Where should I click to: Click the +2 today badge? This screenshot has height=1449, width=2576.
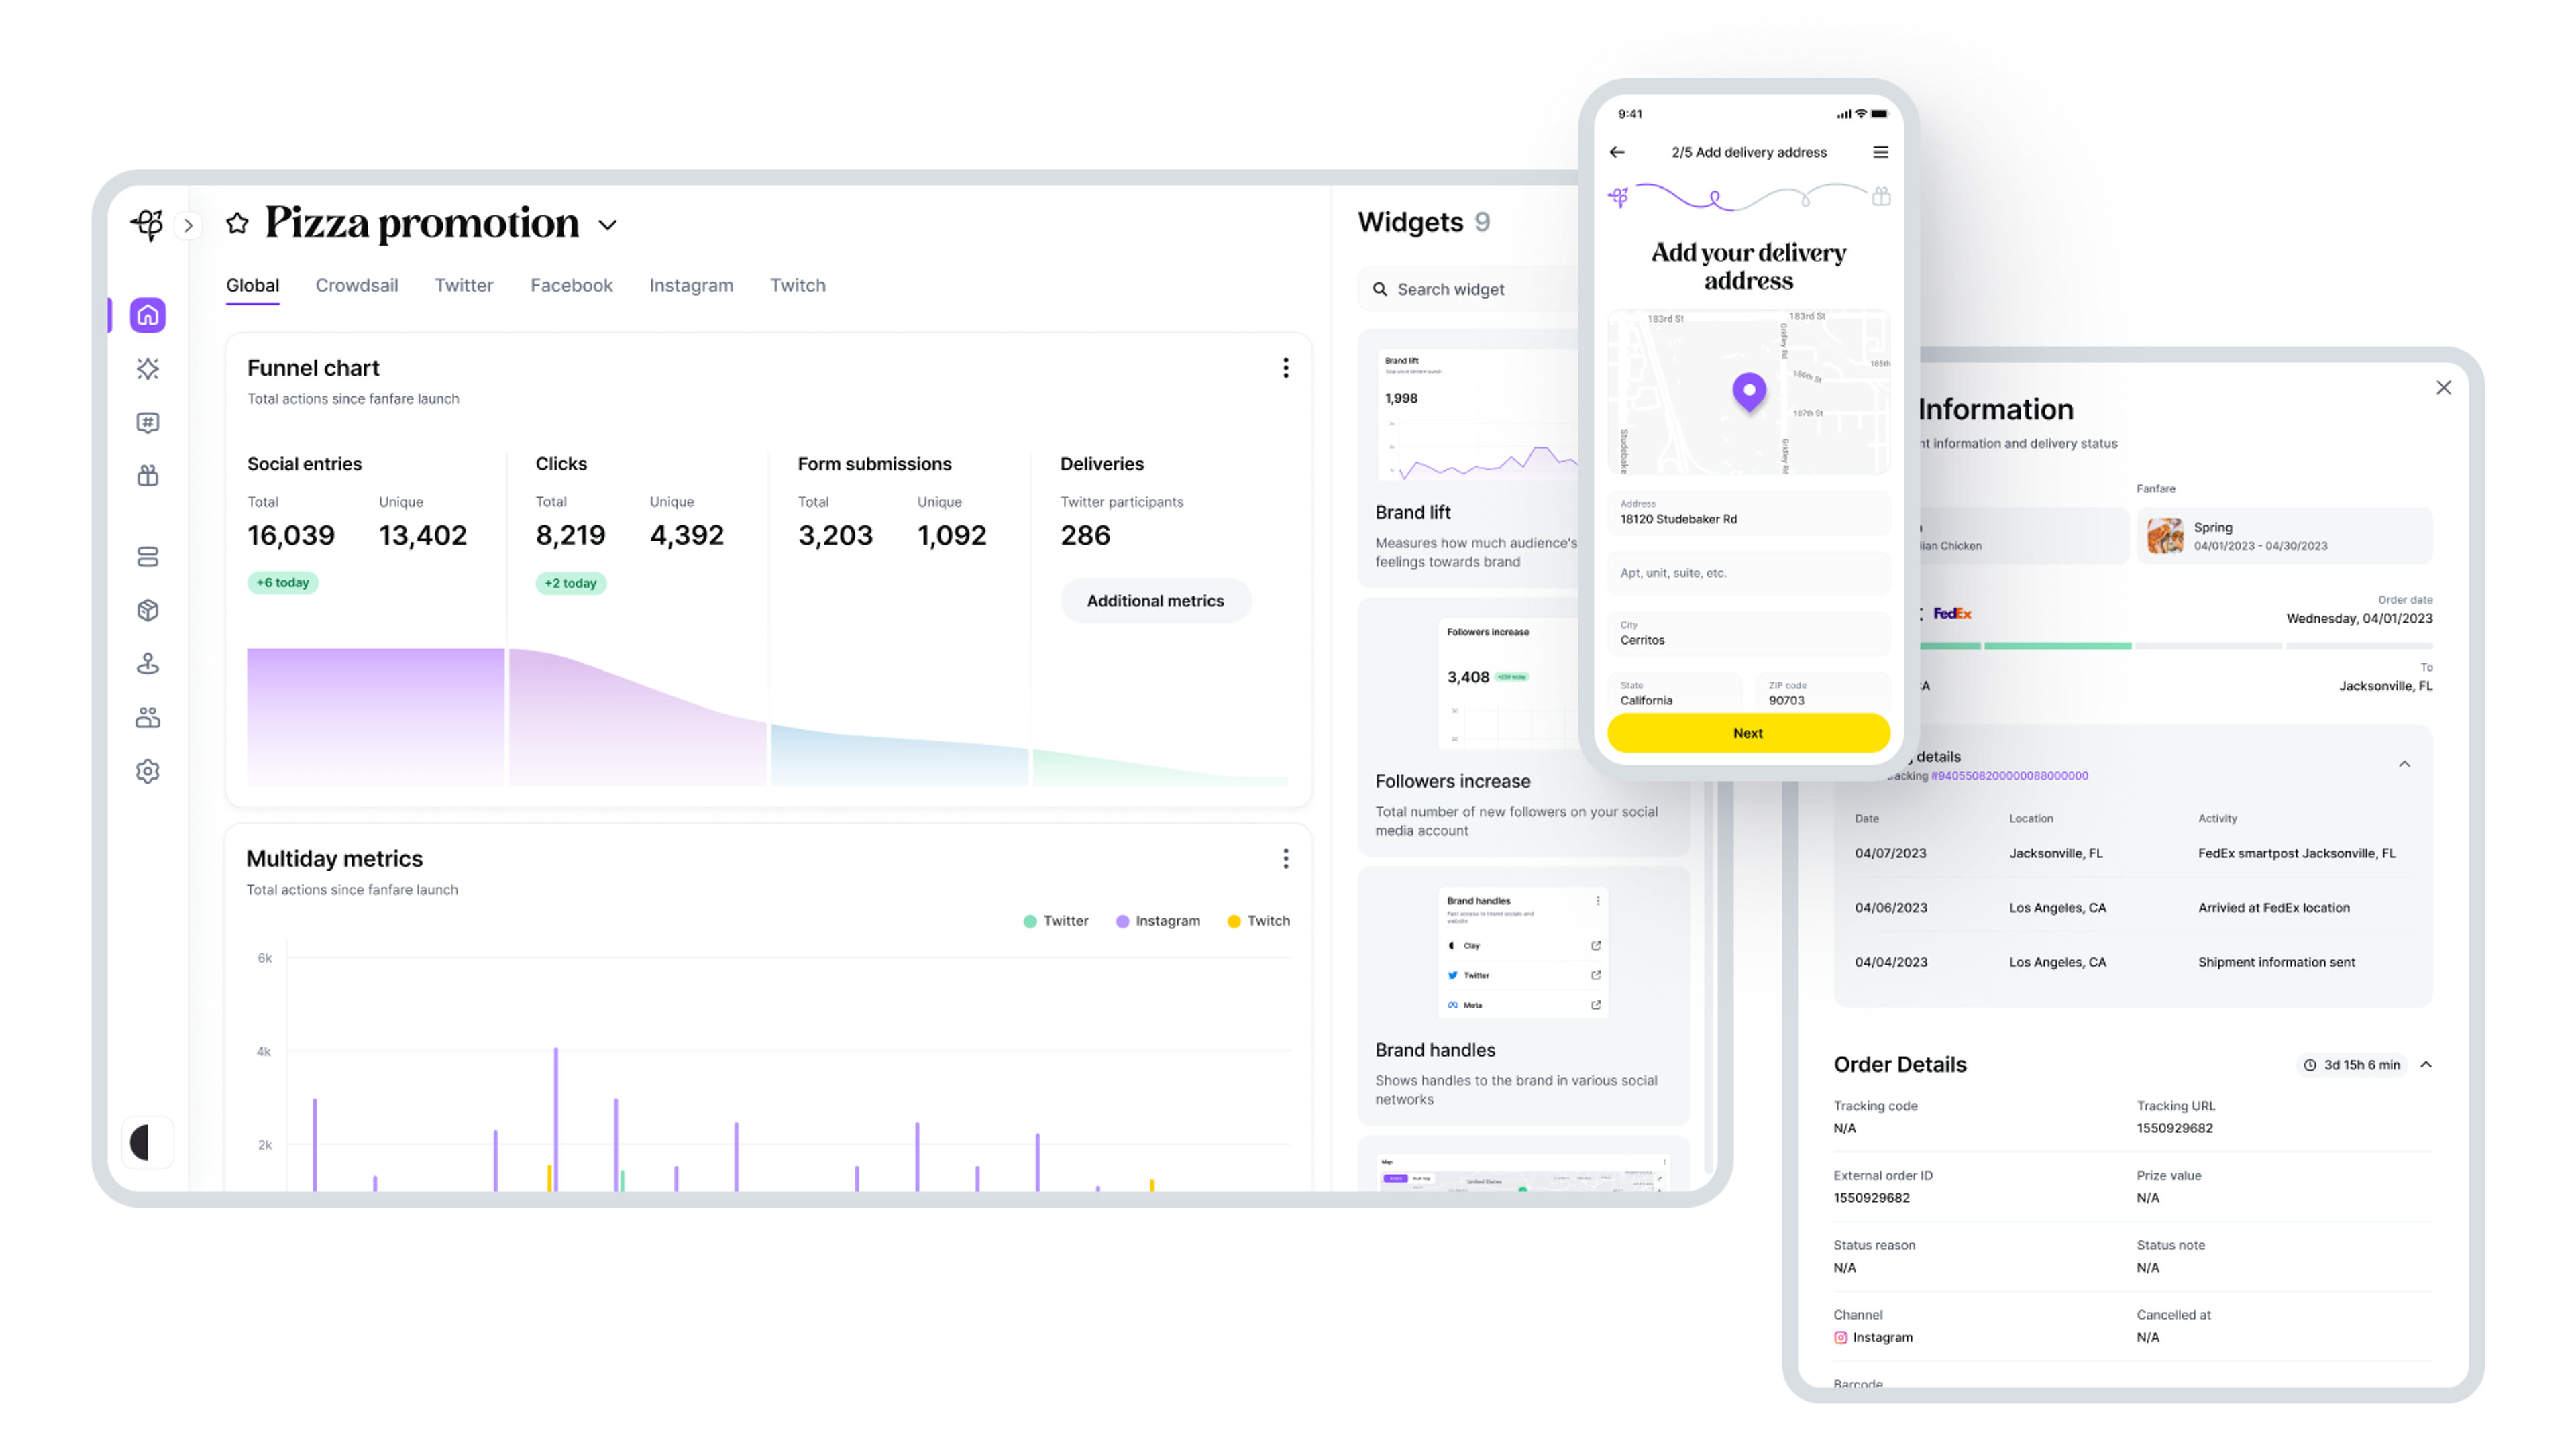571,583
